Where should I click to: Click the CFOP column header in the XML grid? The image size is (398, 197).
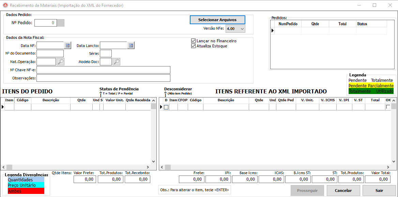click(x=183, y=100)
